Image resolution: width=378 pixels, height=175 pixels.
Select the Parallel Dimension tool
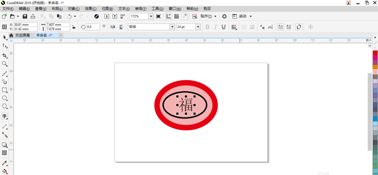coord(5,127)
